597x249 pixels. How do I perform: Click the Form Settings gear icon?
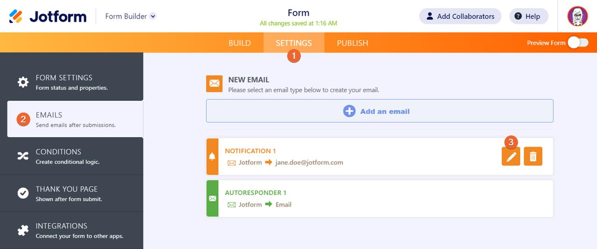coord(23,82)
